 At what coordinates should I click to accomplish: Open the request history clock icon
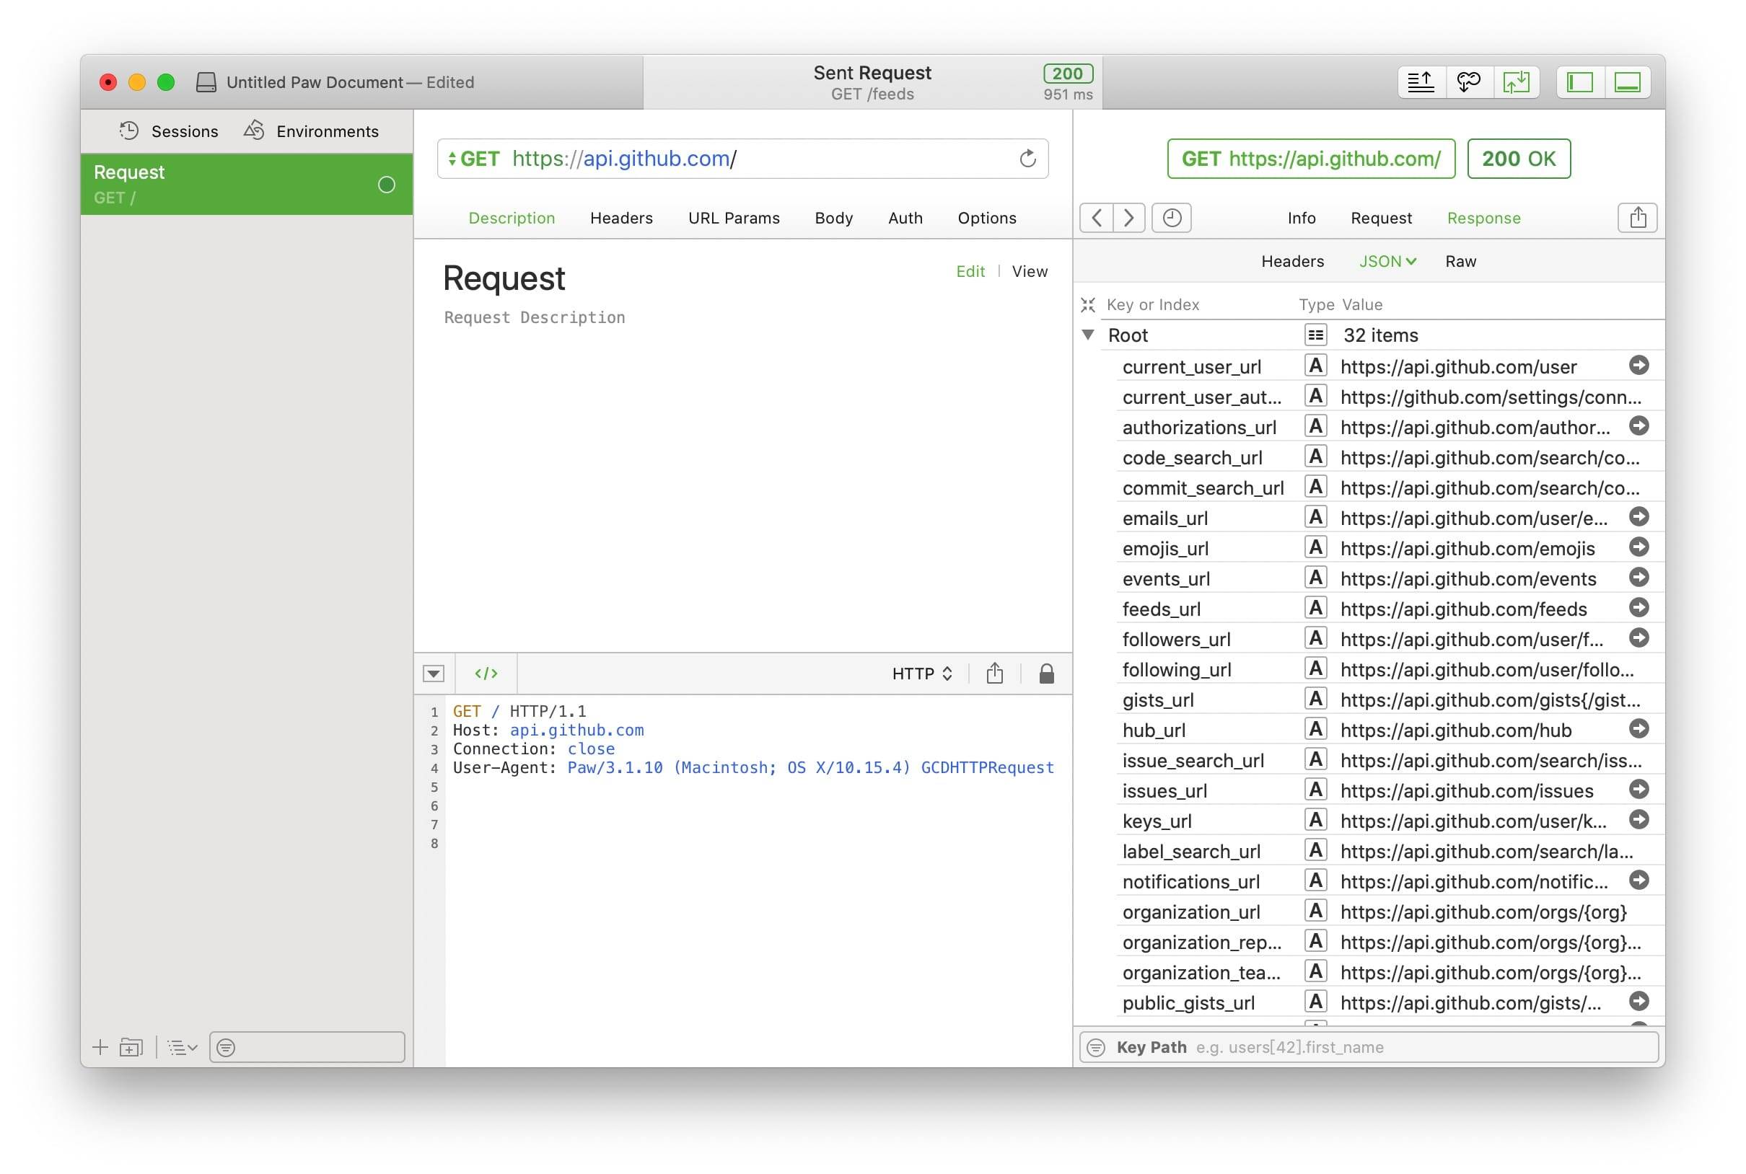click(x=1172, y=218)
